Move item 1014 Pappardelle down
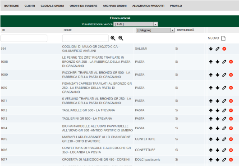 [x=217, y=128]
